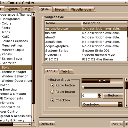Select the fusionx widget style
This screenshot has width=128, height=128.
coord(86,33)
